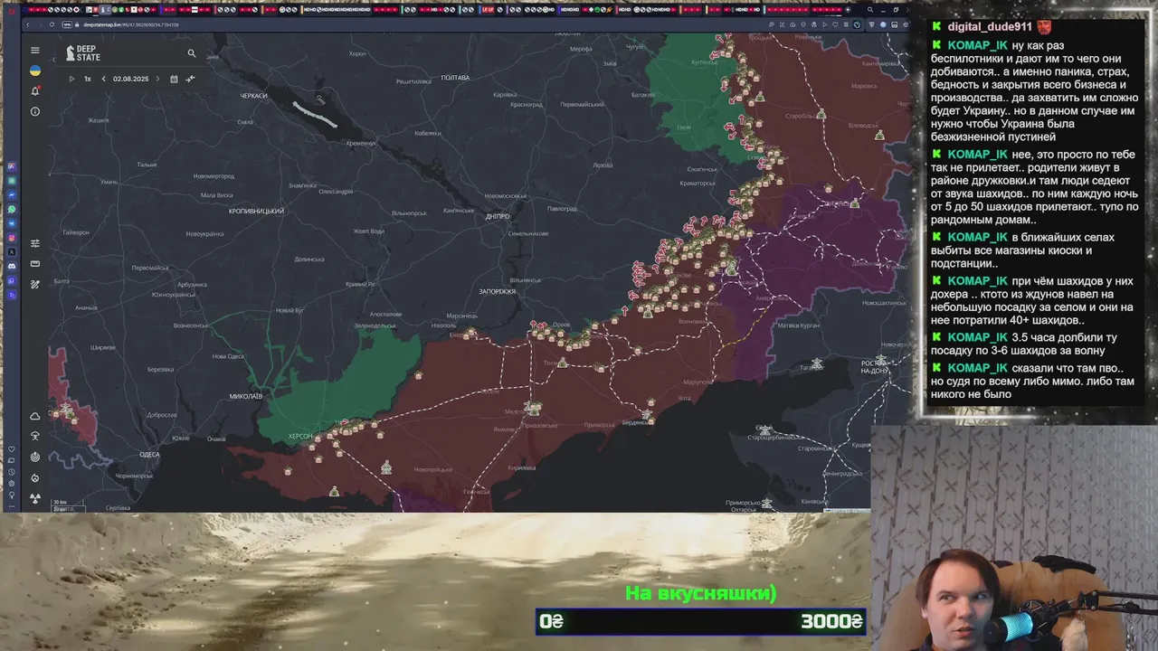Click the ПОЛТАВА city label
This screenshot has width=1158, height=651.
click(x=455, y=78)
